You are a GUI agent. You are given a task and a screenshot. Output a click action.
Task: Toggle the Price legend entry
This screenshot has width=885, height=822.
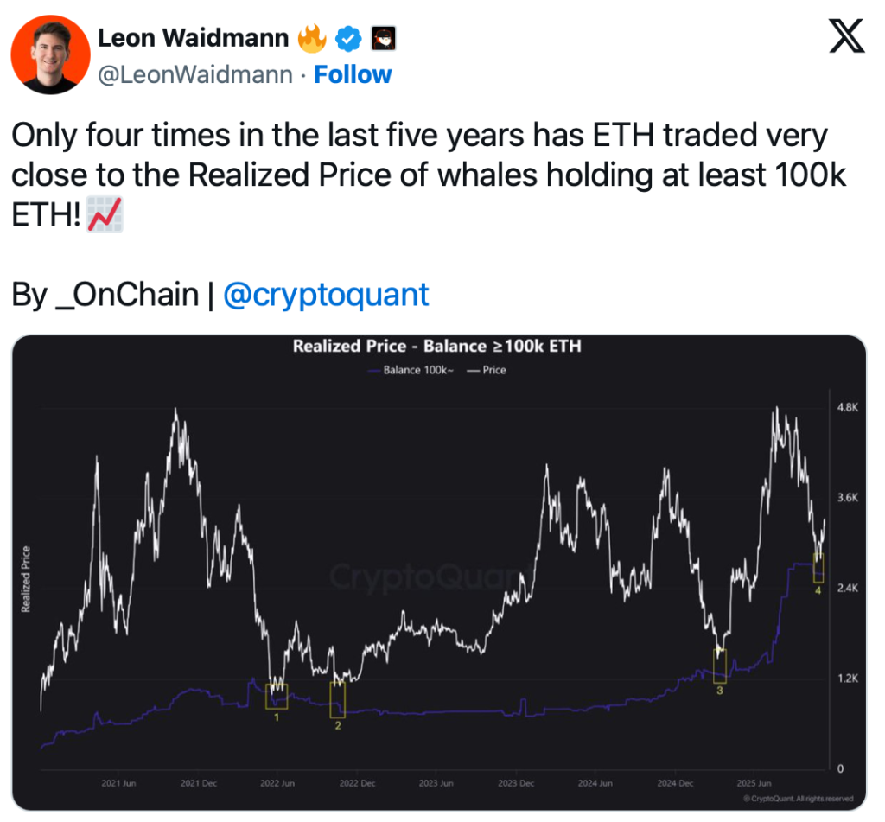[488, 370]
